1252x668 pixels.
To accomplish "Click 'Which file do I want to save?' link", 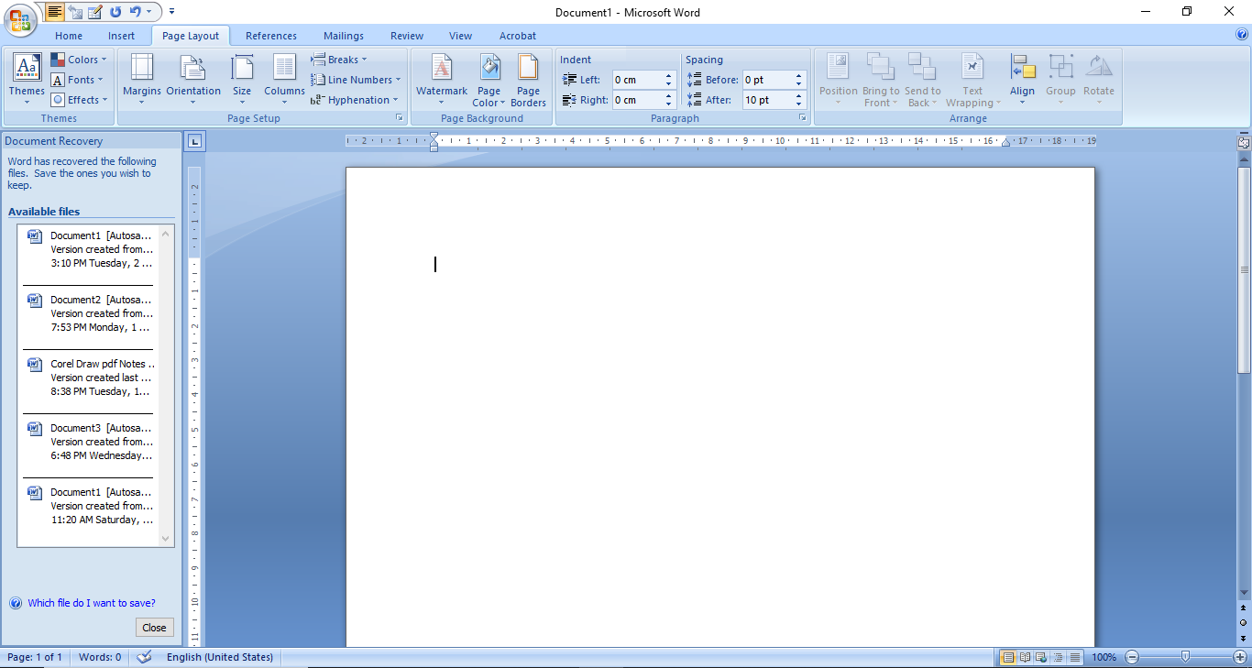I will tap(91, 603).
